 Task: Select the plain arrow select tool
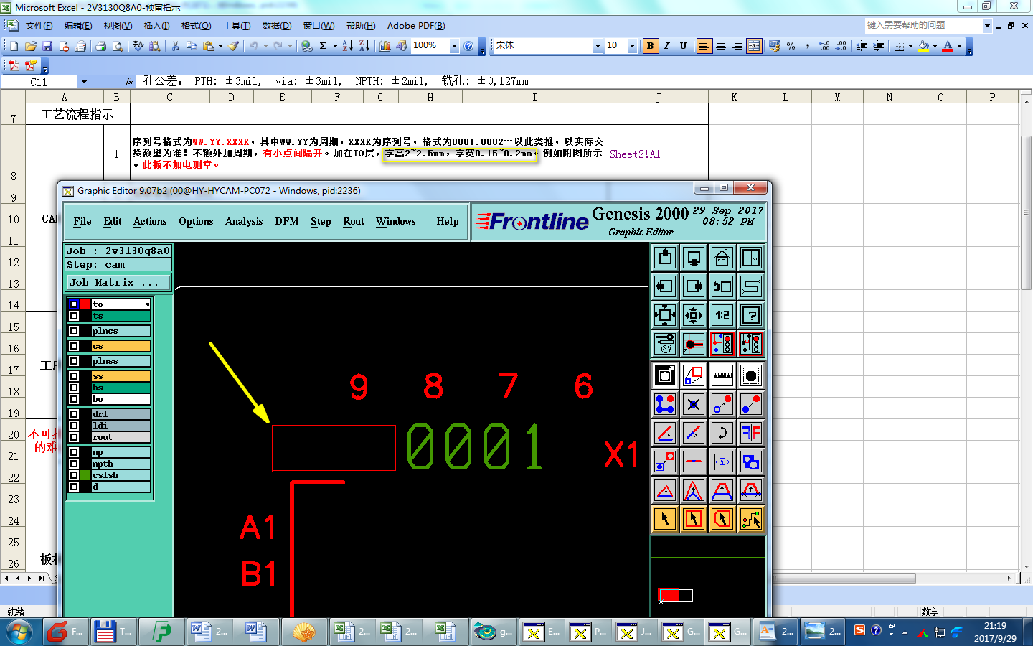(x=665, y=519)
